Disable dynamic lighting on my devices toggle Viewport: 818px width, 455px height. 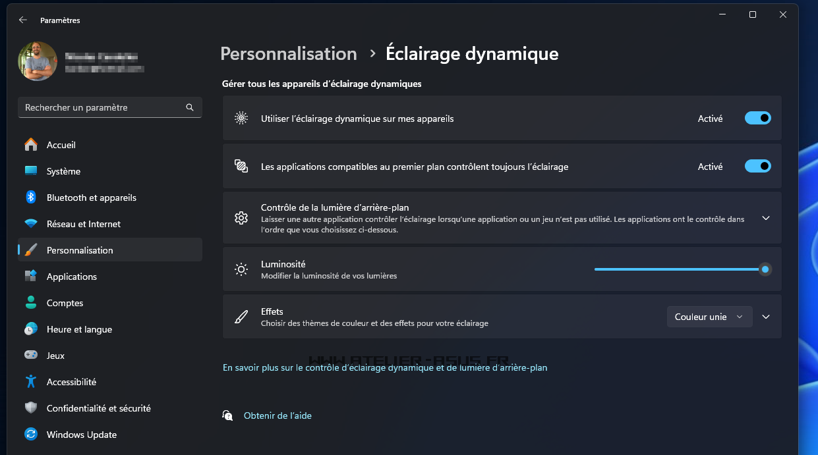[x=757, y=119]
